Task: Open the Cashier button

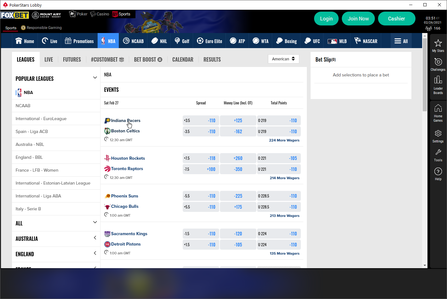Action: click(397, 19)
